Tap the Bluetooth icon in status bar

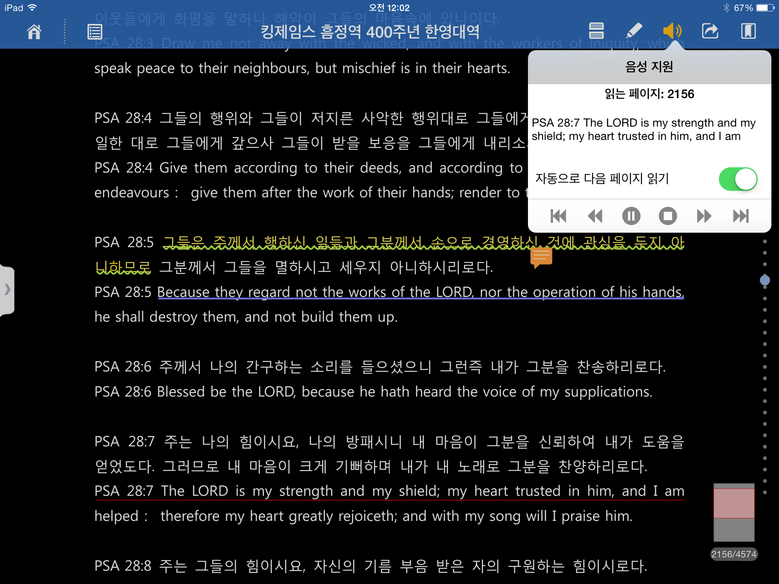pos(726,8)
